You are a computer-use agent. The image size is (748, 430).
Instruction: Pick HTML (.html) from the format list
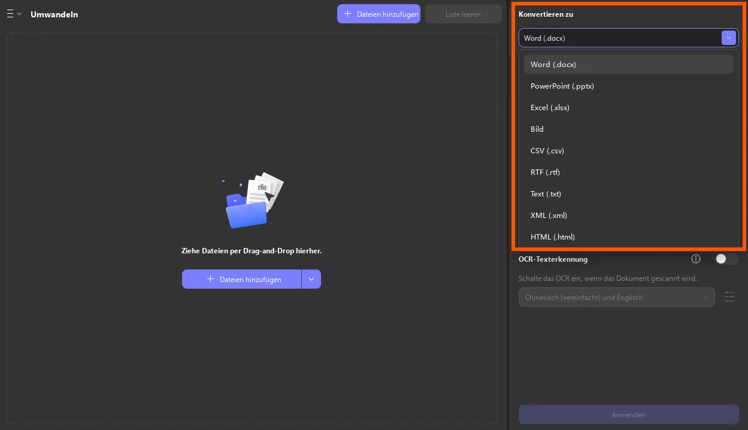pyautogui.click(x=628, y=237)
